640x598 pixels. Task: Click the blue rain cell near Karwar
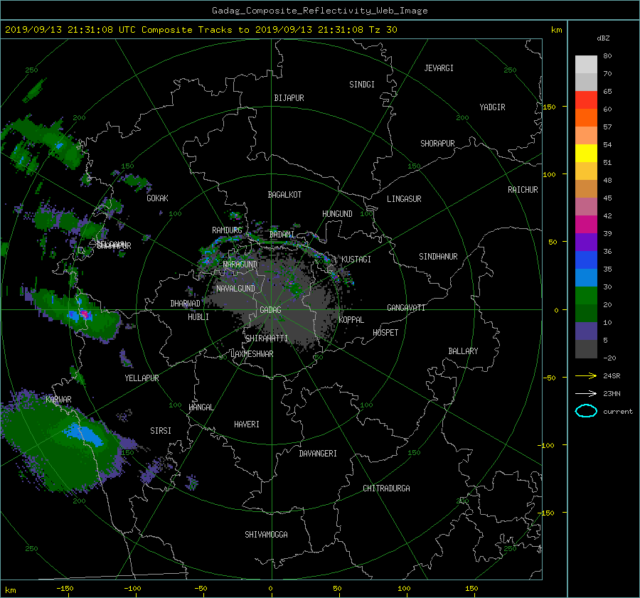tap(85, 434)
